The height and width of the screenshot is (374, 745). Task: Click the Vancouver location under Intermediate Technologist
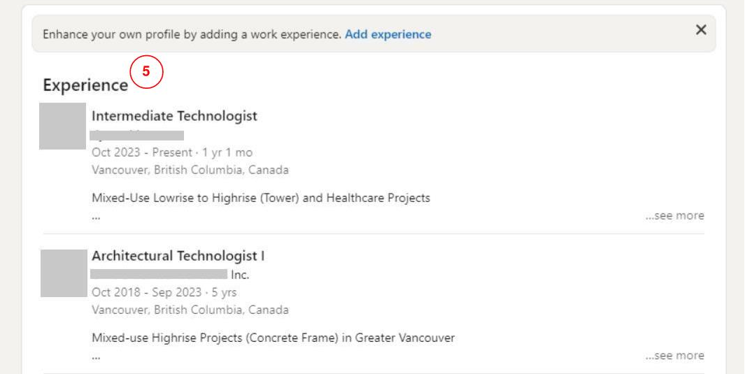190,170
